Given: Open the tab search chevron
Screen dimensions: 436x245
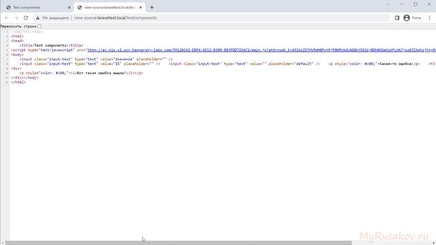Looking at the screenshot, I should (x=388, y=4).
